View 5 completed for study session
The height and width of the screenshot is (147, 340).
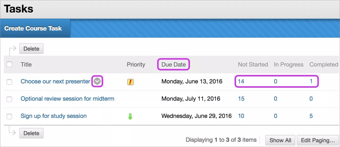pyautogui.click(x=311, y=116)
